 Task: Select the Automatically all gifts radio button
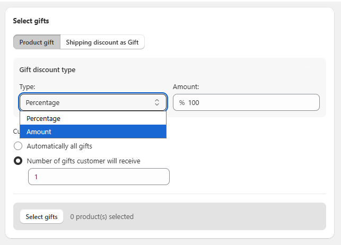[x=18, y=146]
